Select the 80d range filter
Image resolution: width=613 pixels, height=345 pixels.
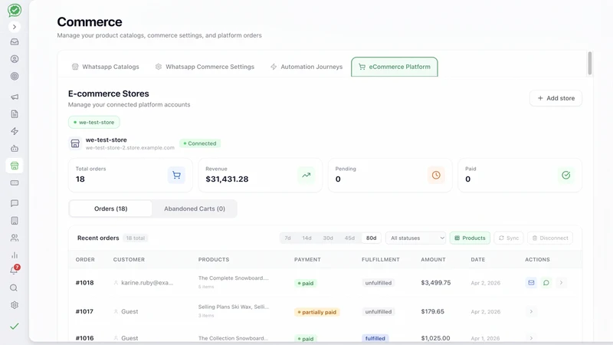(371, 238)
